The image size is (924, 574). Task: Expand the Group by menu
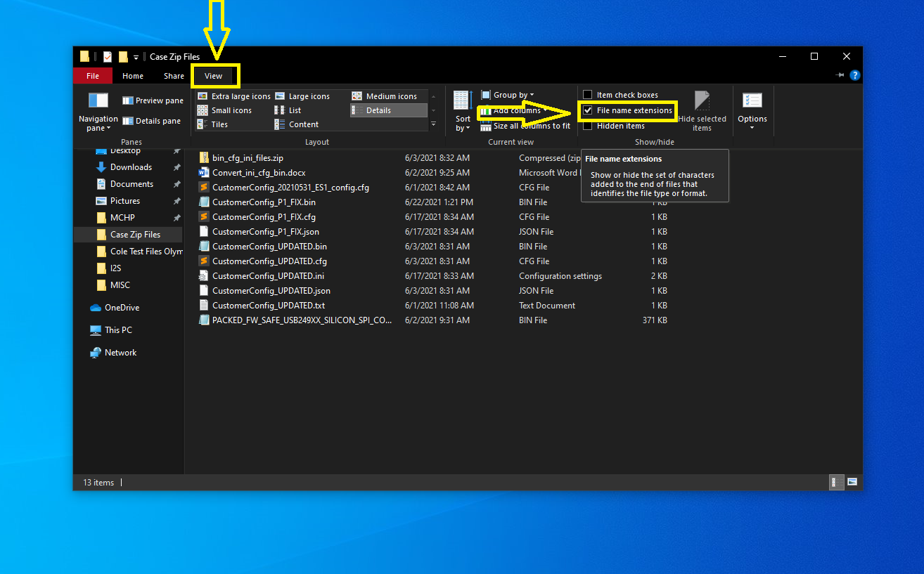coord(508,94)
